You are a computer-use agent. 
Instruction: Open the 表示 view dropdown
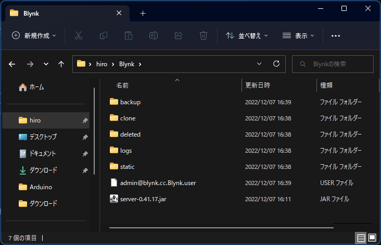[298, 36]
